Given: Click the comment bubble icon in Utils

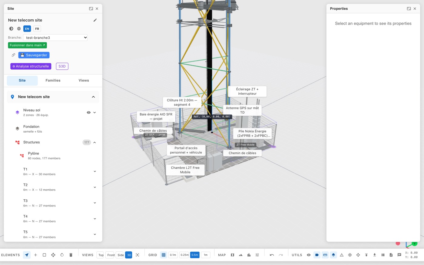Looking at the screenshot, I should point(399,255).
